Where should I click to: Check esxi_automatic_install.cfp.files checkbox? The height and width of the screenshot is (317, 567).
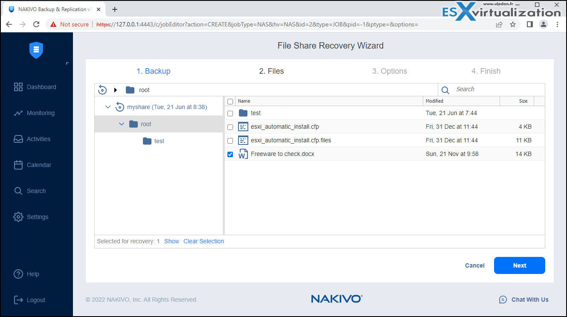[230, 141]
